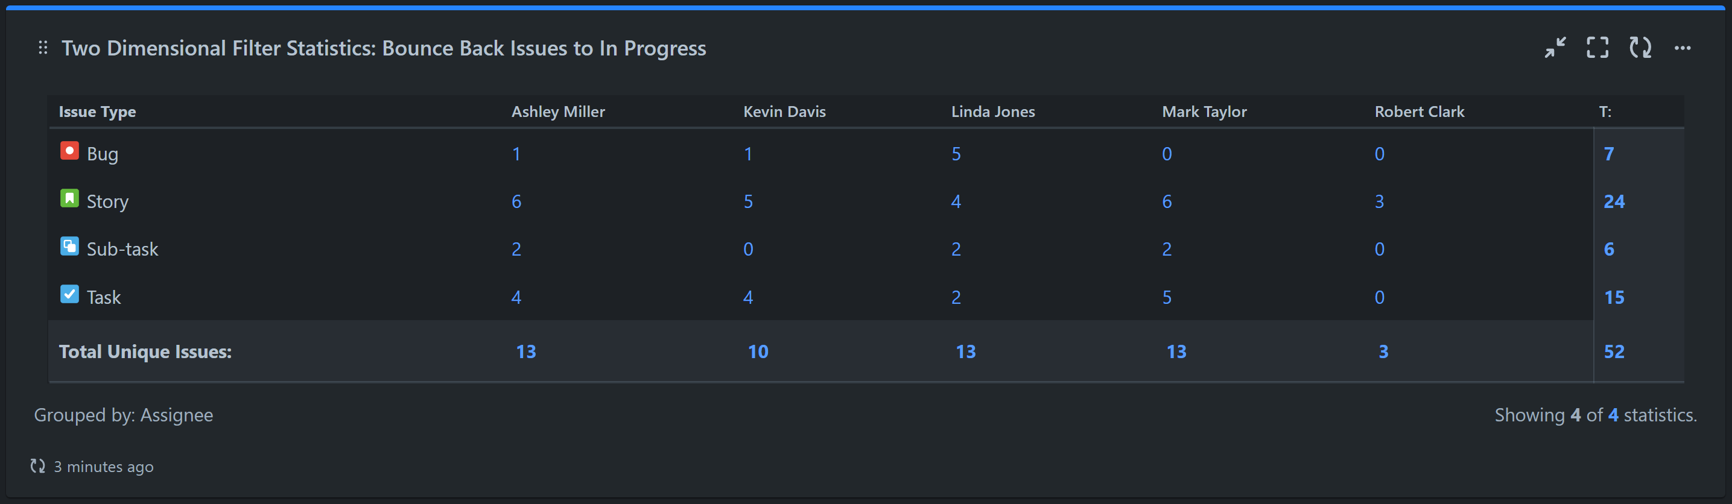Open Linda Jones's 5 Bug issues

[957, 153]
